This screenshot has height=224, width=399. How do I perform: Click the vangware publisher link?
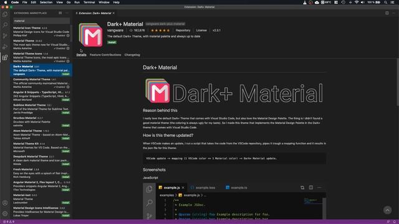point(115,30)
